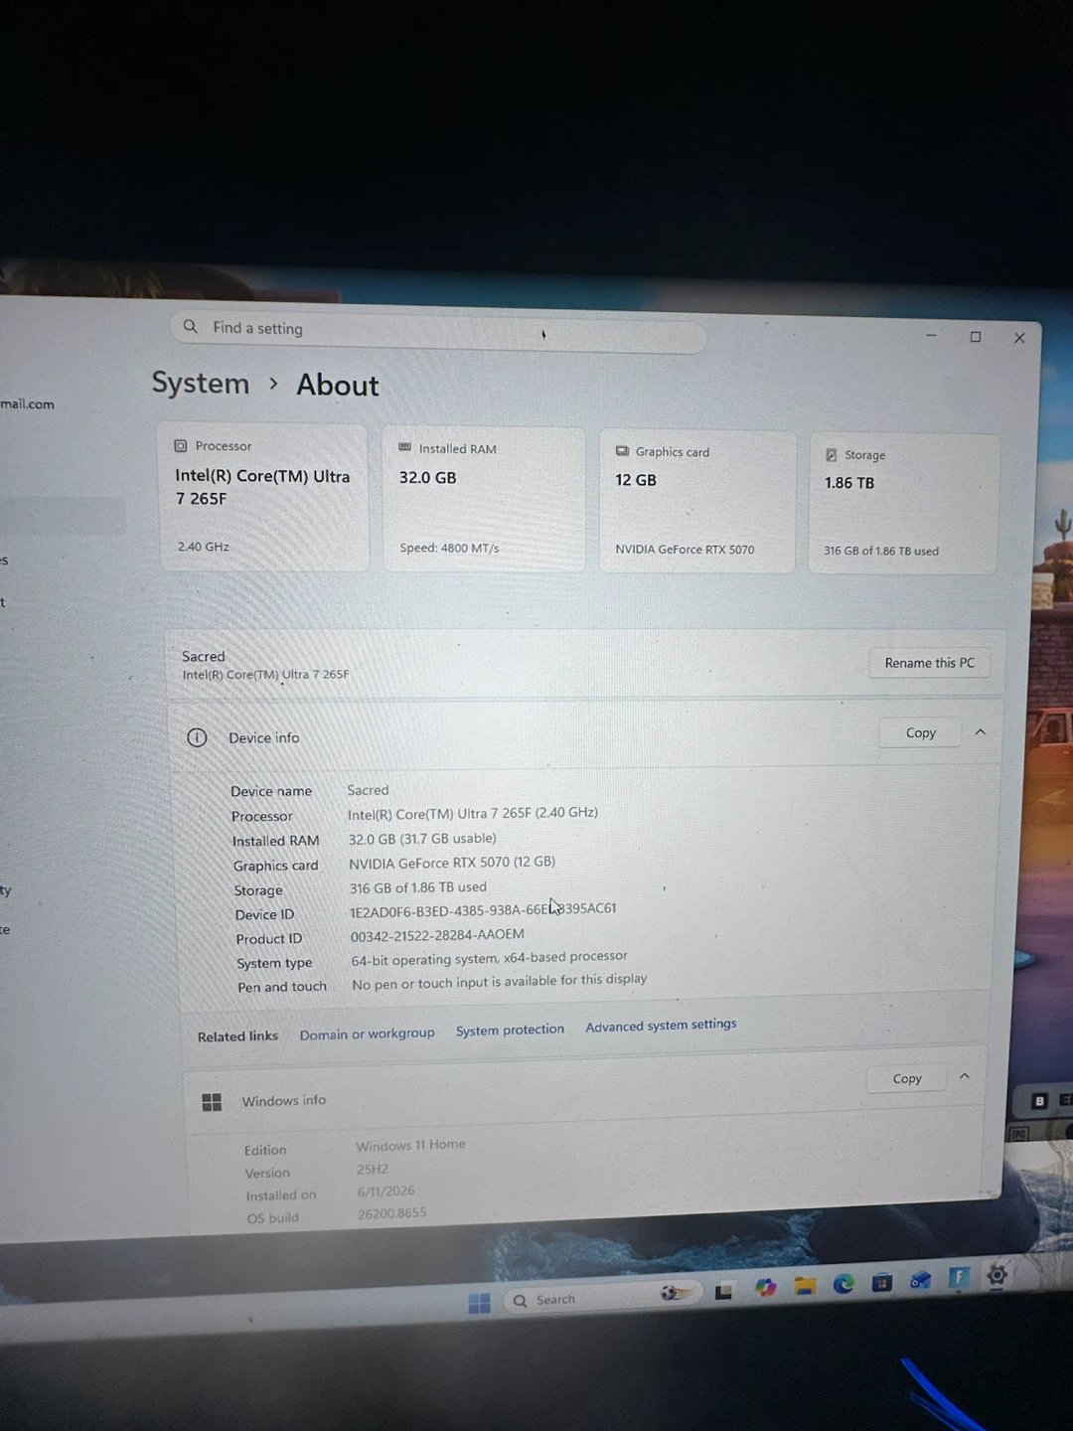Open Advanced system settings link
The image size is (1073, 1431).
tap(661, 1025)
